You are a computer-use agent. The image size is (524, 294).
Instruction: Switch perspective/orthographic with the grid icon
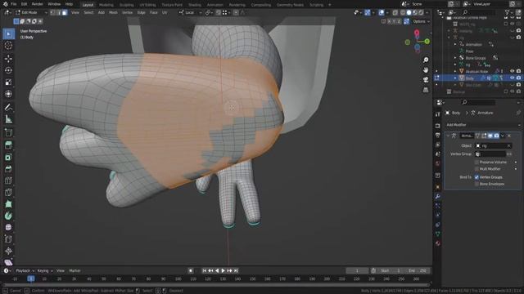point(426,90)
